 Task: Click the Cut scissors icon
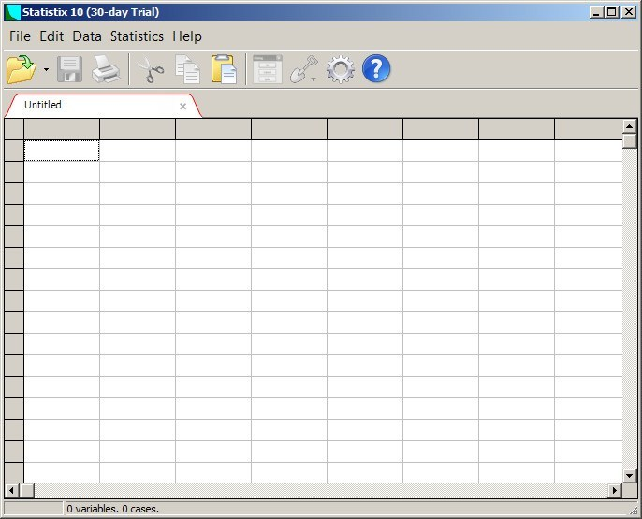coord(151,70)
